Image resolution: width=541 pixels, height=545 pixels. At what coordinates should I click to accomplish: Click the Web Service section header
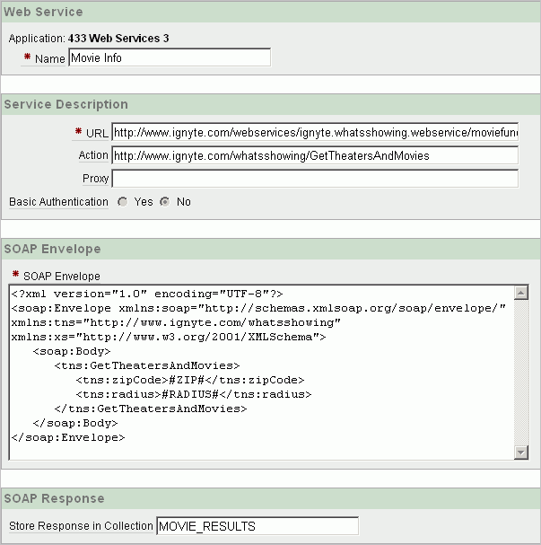tap(44, 13)
